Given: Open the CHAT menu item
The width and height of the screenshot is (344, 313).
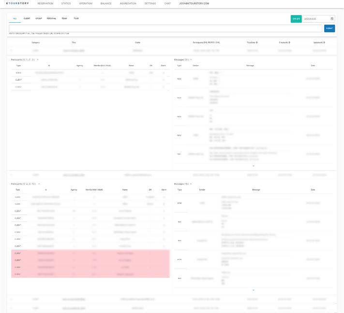Looking at the screenshot, I should pos(167,3).
